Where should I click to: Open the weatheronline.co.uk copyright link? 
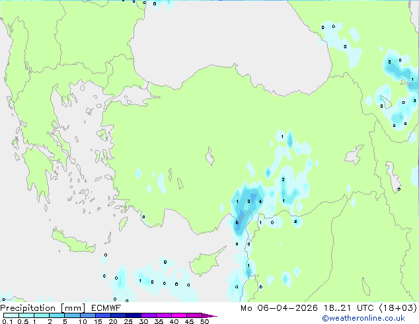coord(363,318)
